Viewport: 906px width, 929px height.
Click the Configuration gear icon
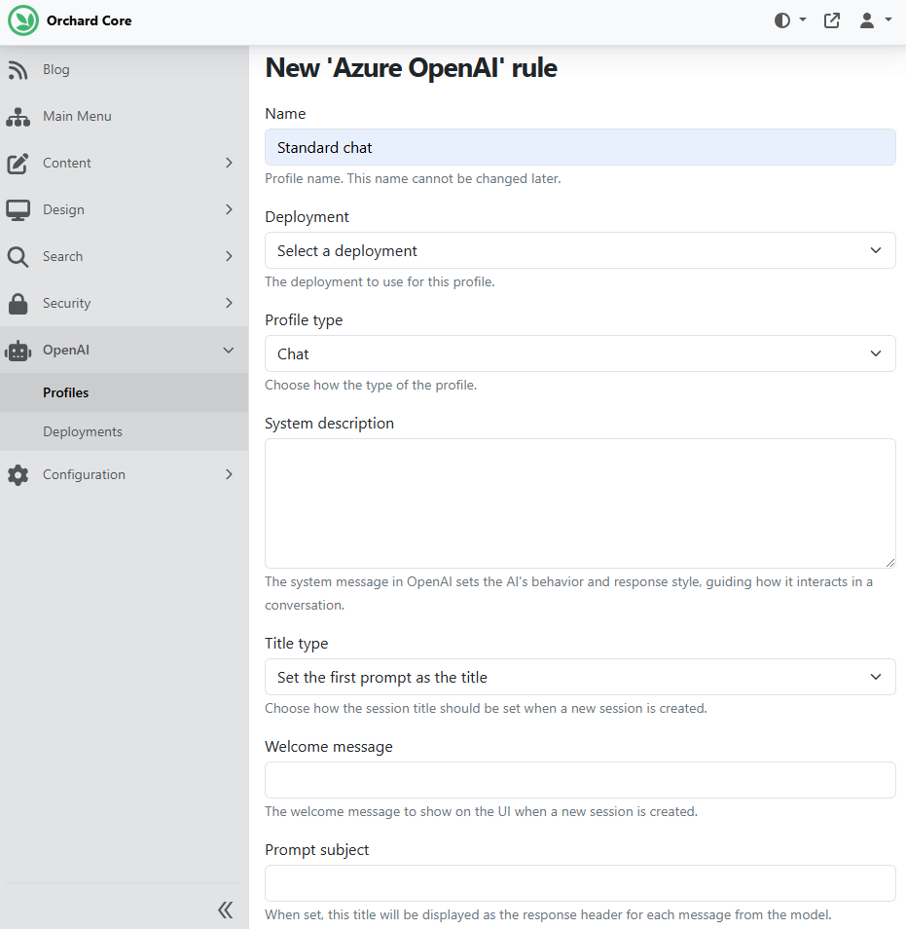click(18, 475)
